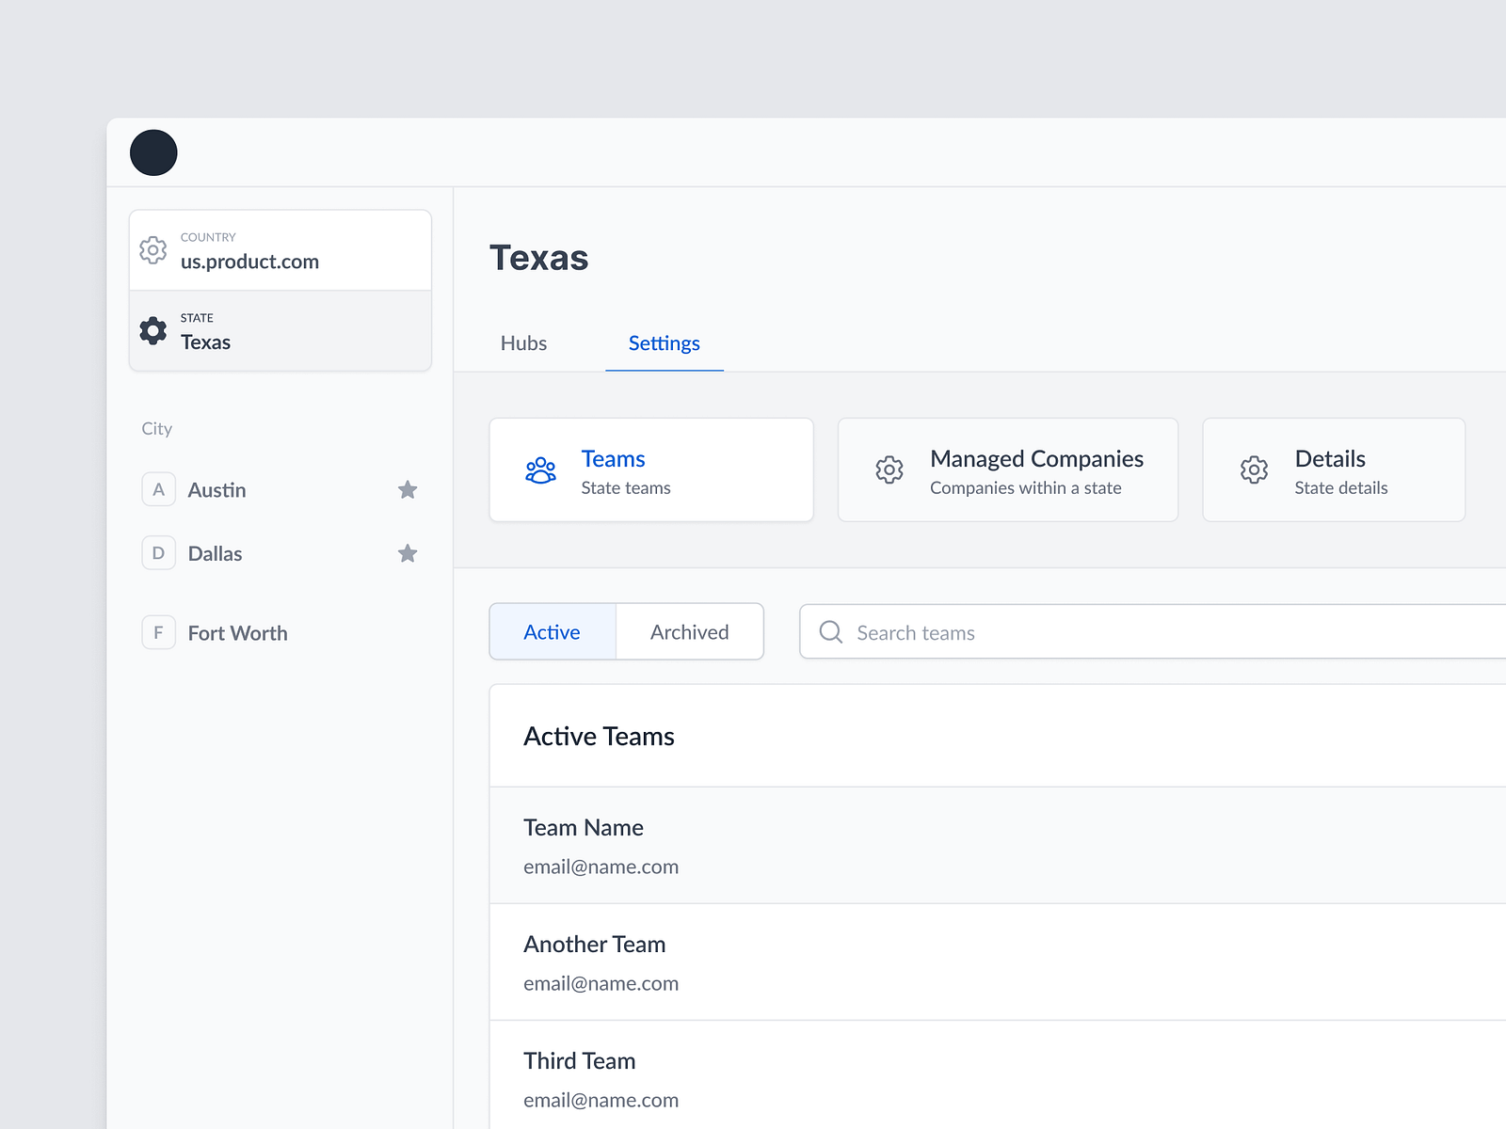Viewport: 1506px width, 1129px height.
Task: Click the letter D badge for Dallas
Action: pos(158,553)
